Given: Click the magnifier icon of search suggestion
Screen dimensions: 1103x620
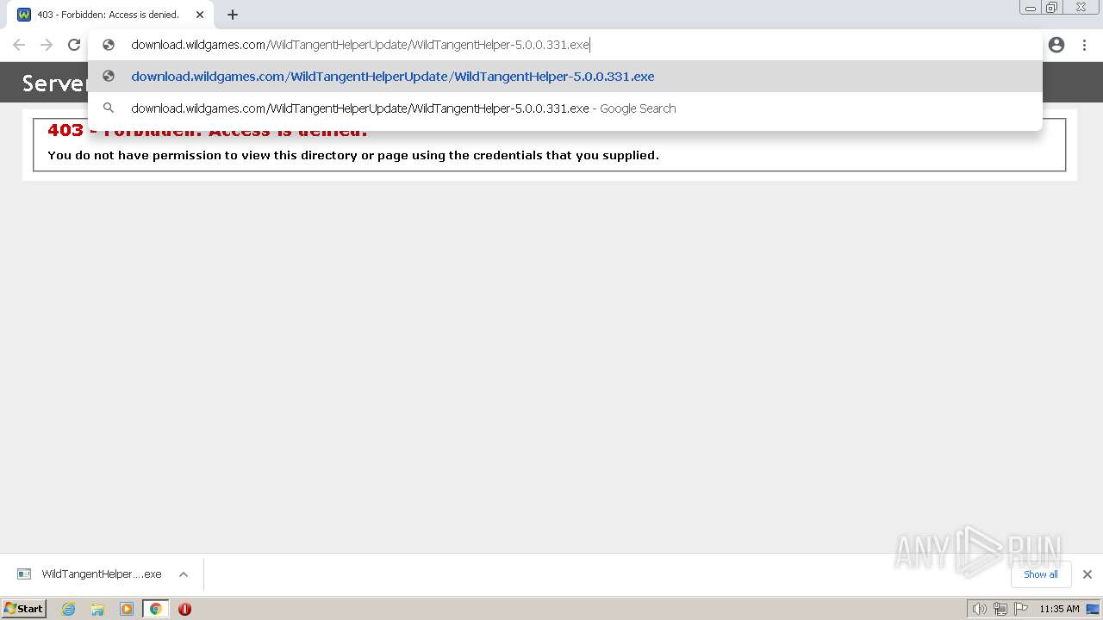Looking at the screenshot, I should click(x=109, y=108).
